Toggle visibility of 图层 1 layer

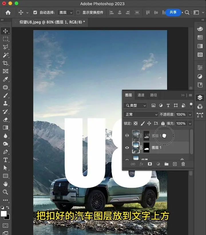pyautogui.click(x=127, y=148)
